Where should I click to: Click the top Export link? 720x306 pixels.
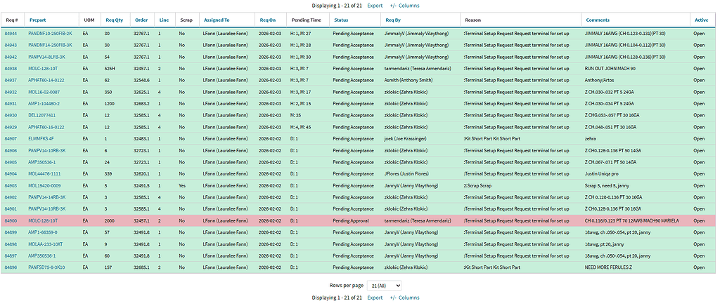375,6
